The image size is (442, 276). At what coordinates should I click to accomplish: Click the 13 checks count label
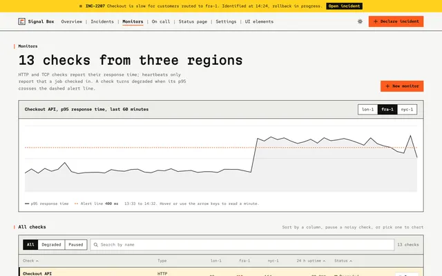(408, 245)
